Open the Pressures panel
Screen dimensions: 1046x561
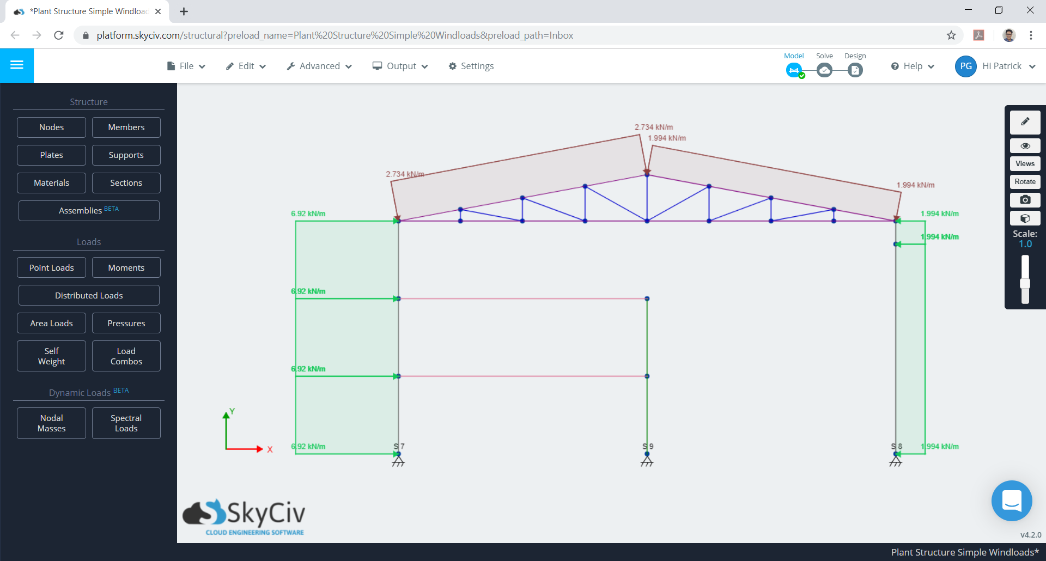(x=126, y=323)
